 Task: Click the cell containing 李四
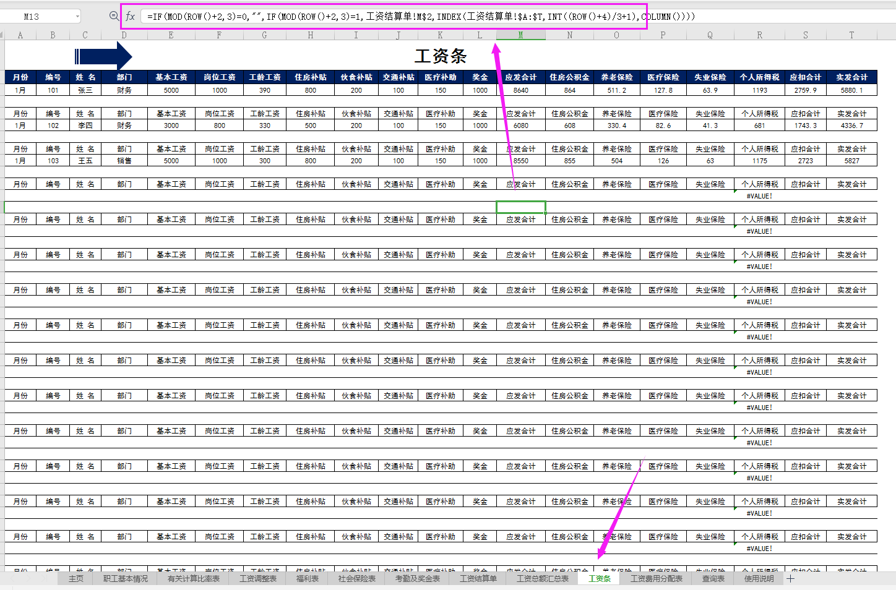click(x=85, y=126)
